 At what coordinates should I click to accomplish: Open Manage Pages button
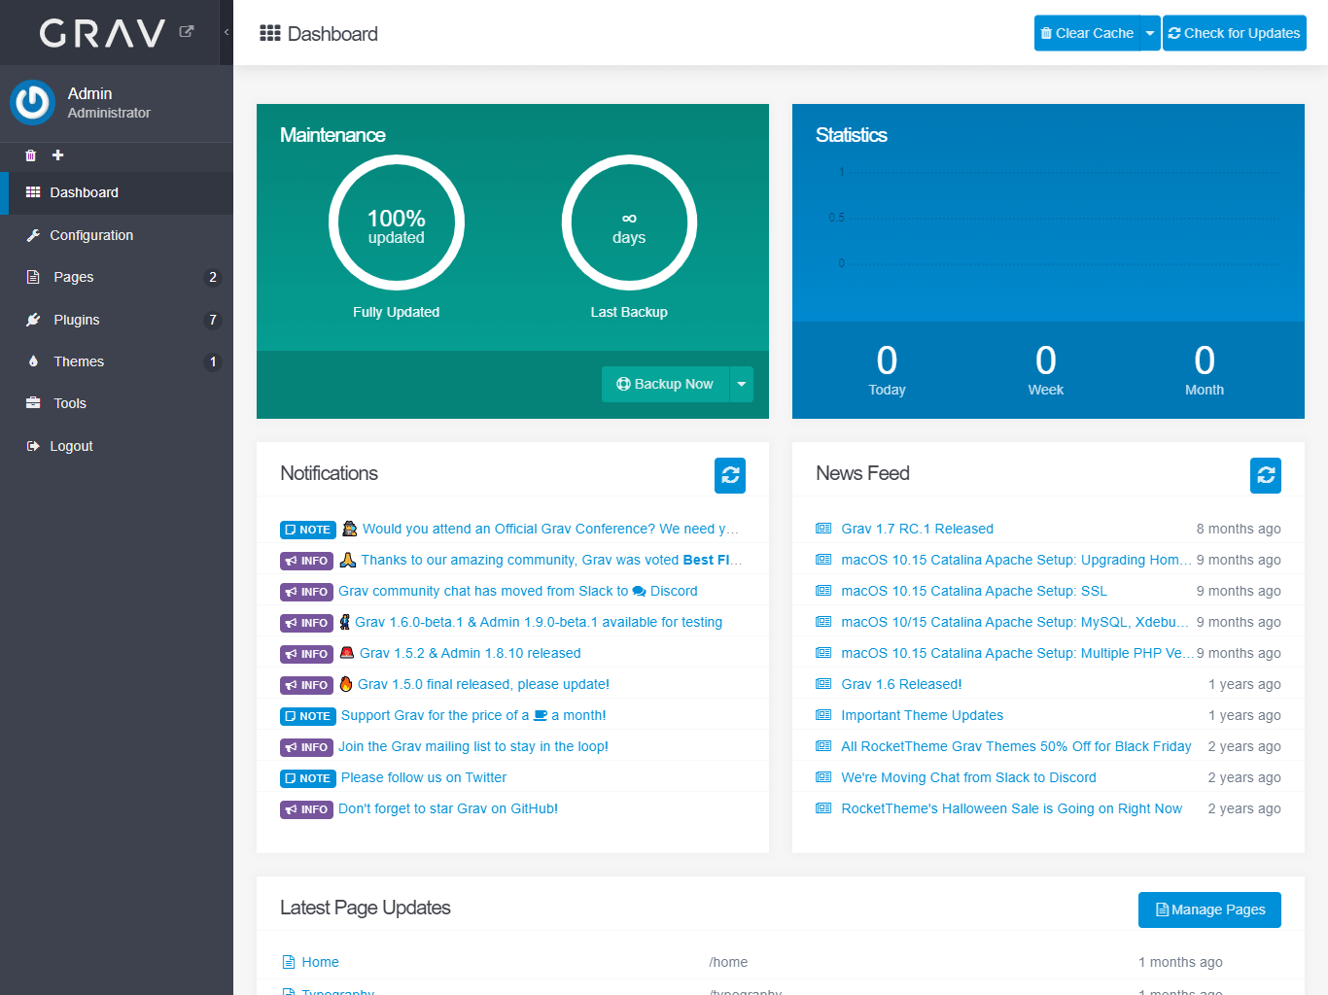coord(1209,909)
